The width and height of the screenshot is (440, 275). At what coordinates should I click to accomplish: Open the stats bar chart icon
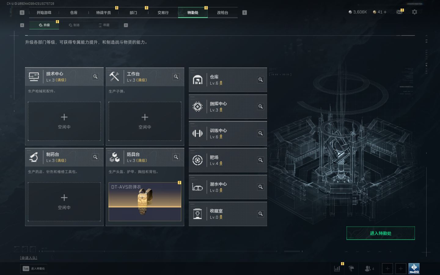coord(337,269)
